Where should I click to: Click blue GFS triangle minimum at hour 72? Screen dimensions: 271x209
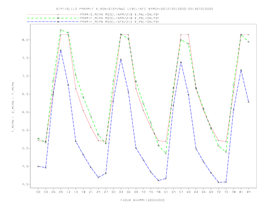pyautogui.click(x=219, y=182)
